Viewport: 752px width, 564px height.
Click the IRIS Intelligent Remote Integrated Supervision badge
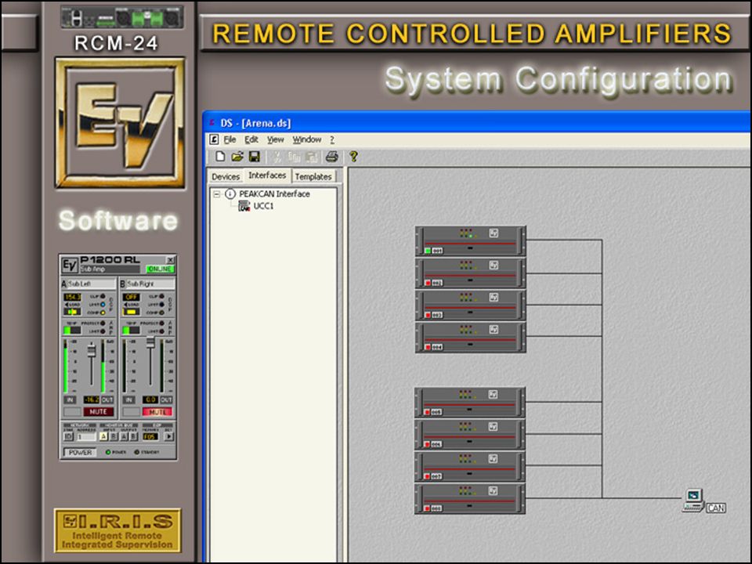tap(117, 530)
